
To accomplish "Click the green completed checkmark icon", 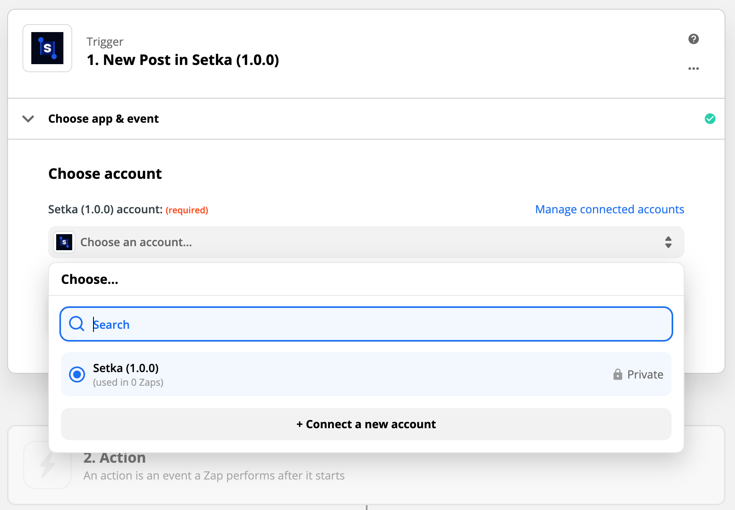I will 710,119.
